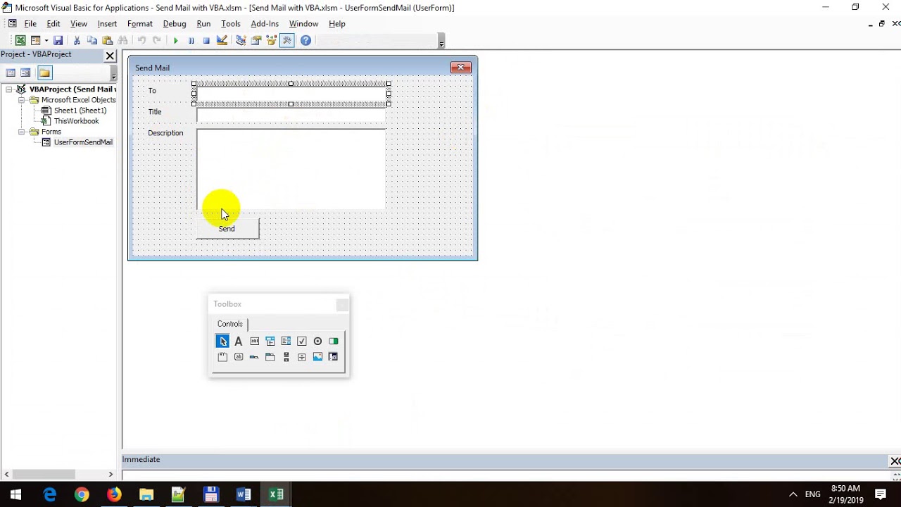Select the TextBox tool in Toolbox

tap(254, 342)
